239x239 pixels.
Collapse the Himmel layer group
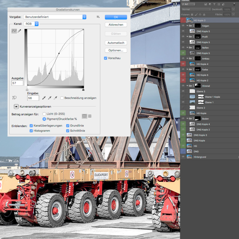pos(187,86)
